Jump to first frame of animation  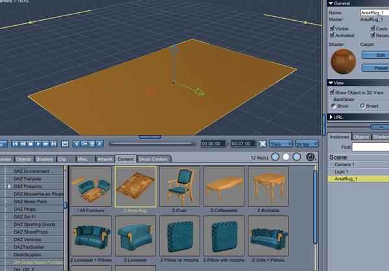click(15, 144)
